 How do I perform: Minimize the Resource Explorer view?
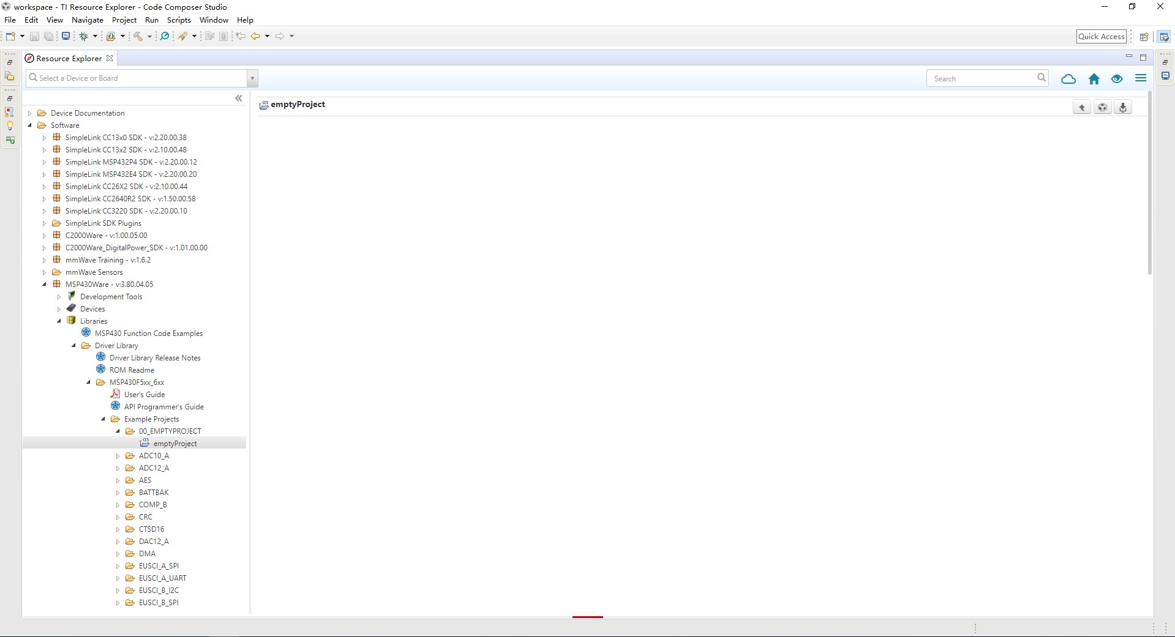tap(1128, 57)
